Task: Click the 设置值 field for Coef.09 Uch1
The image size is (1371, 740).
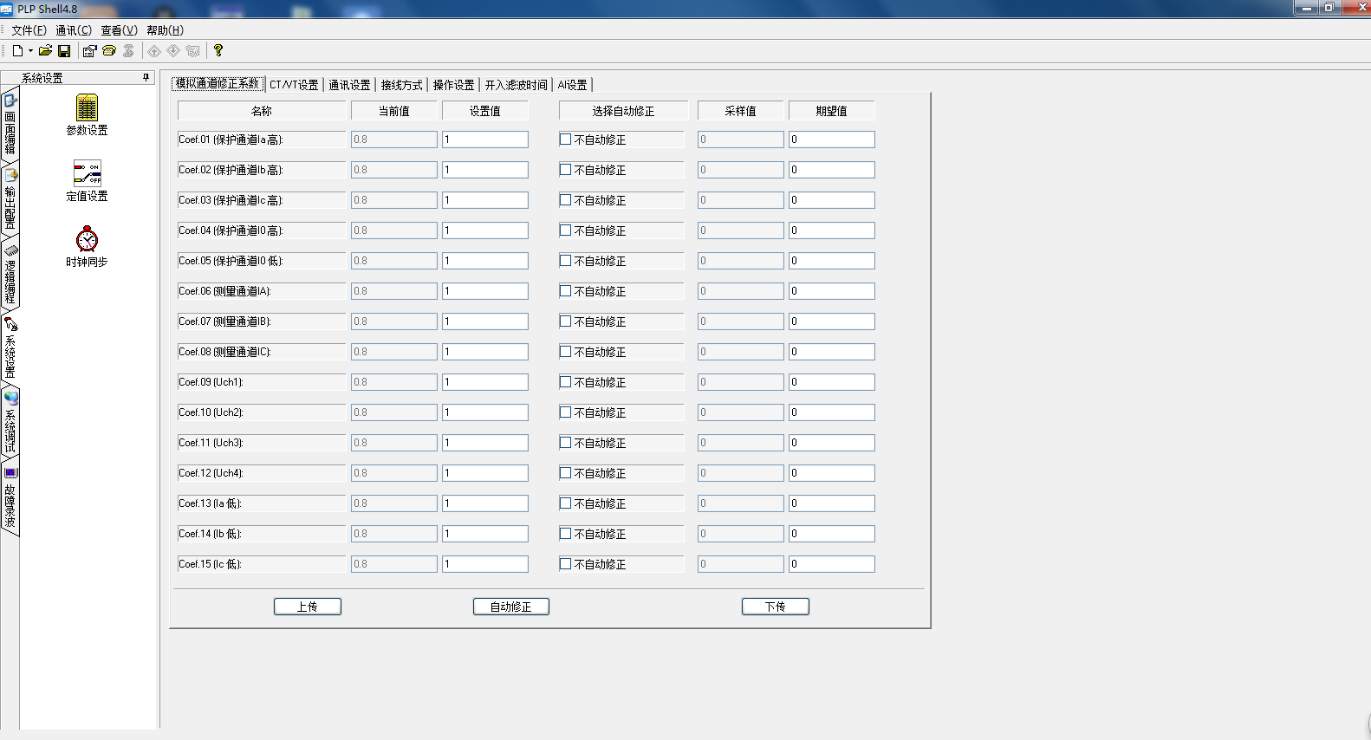Action: [484, 382]
